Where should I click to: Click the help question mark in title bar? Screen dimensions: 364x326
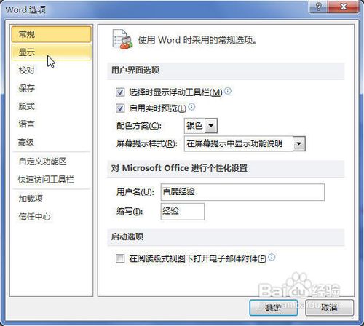tap(319, 7)
